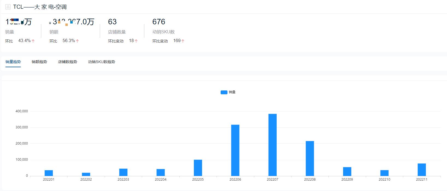This screenshot has height=191, width=447.
Task: Select the 202208 bar in chart
Action: (x=310, y=158)
